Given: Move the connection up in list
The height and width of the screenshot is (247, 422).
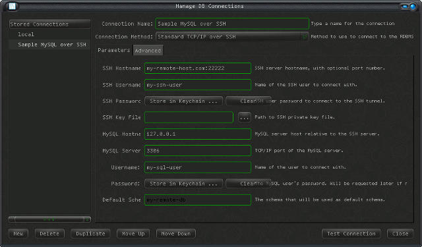Looking at the screenshot, I should 133,234.
